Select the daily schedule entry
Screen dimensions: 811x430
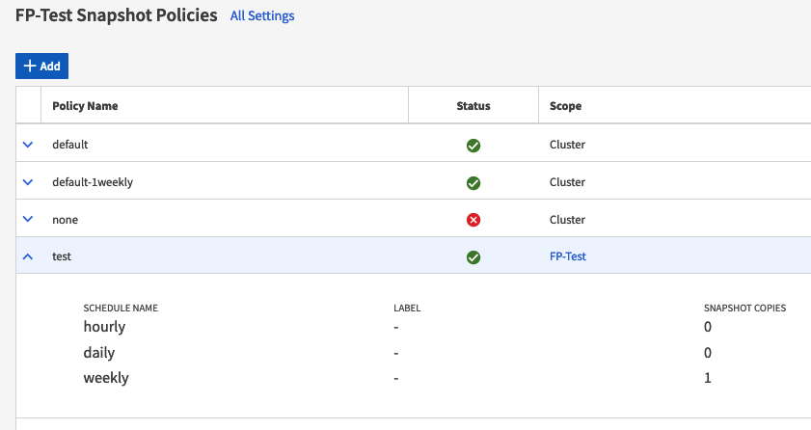100,353
